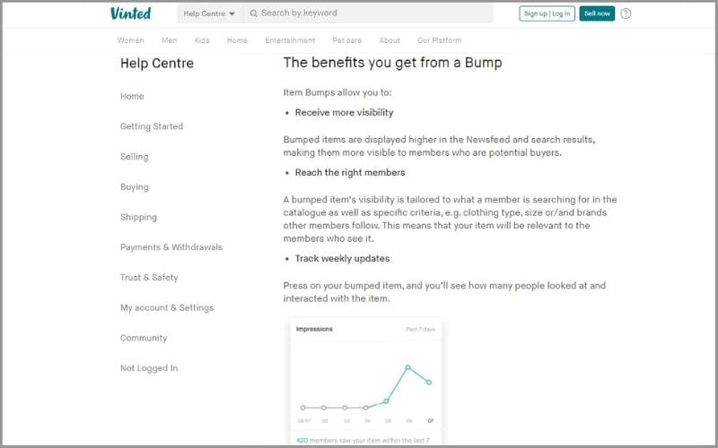The width and height of the screenshot is (718, 448).
Task: Open Payments & Withdrawals help section
Action: pos(171,247)
